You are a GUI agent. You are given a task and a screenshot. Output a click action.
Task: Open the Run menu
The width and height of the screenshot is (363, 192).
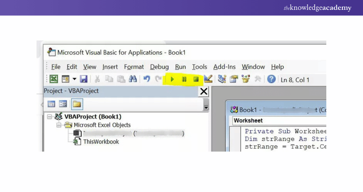180,67
